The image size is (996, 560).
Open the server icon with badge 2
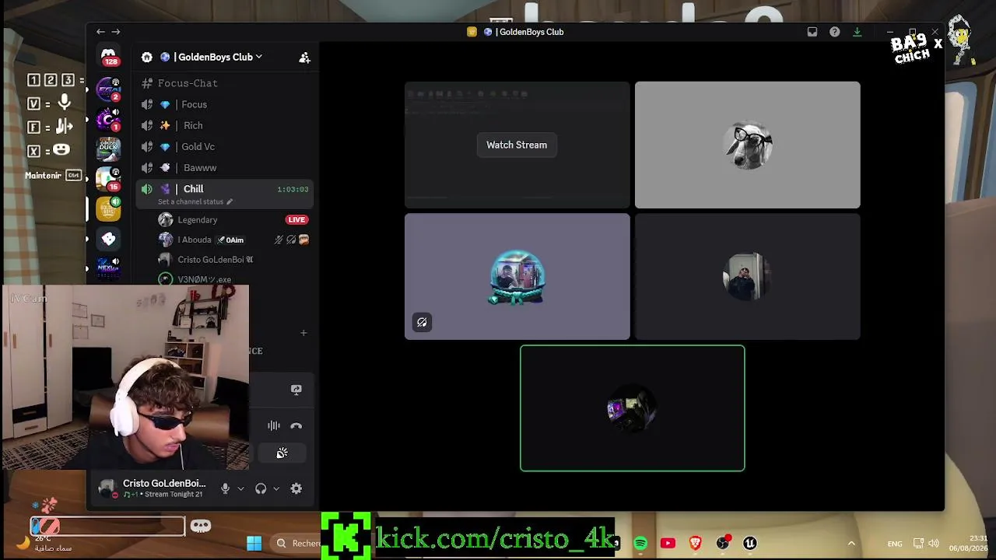tap(108, 89)
